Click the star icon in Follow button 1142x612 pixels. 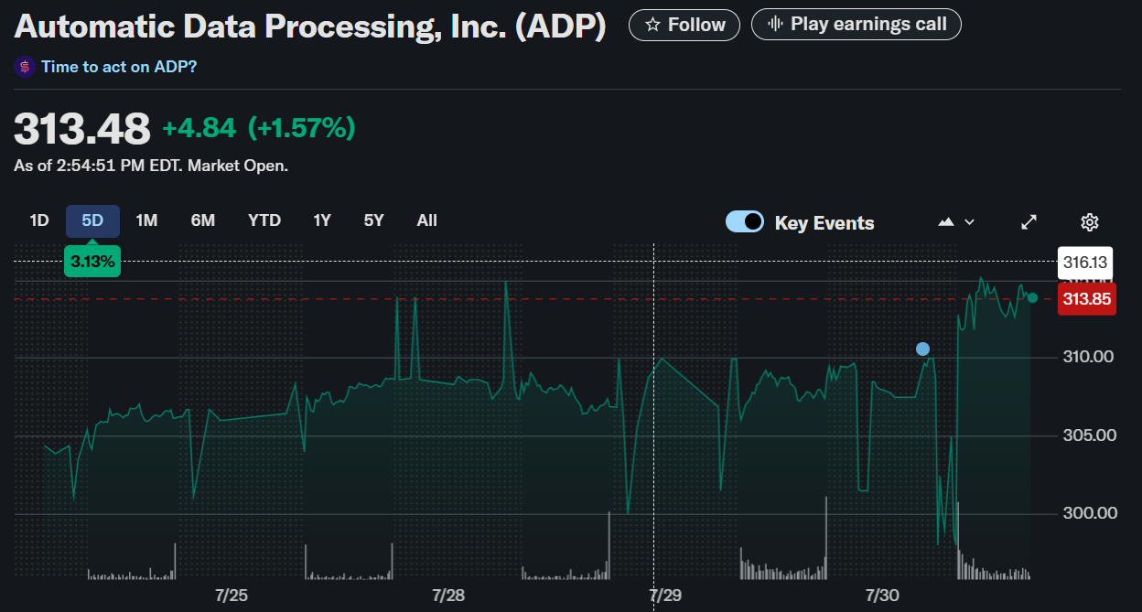tap(653, 25)
